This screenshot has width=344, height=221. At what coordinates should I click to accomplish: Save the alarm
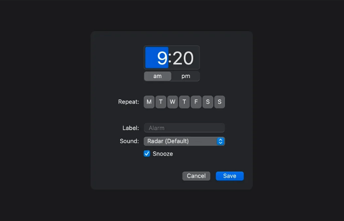[229, 176]
